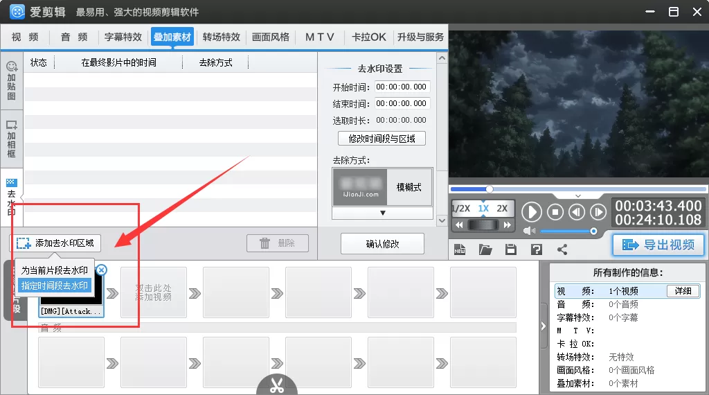Image resolution: width=709 pixels, height=395 pixels.
Task: Open the 卡拉OK tab
Action: click(368, 37)
